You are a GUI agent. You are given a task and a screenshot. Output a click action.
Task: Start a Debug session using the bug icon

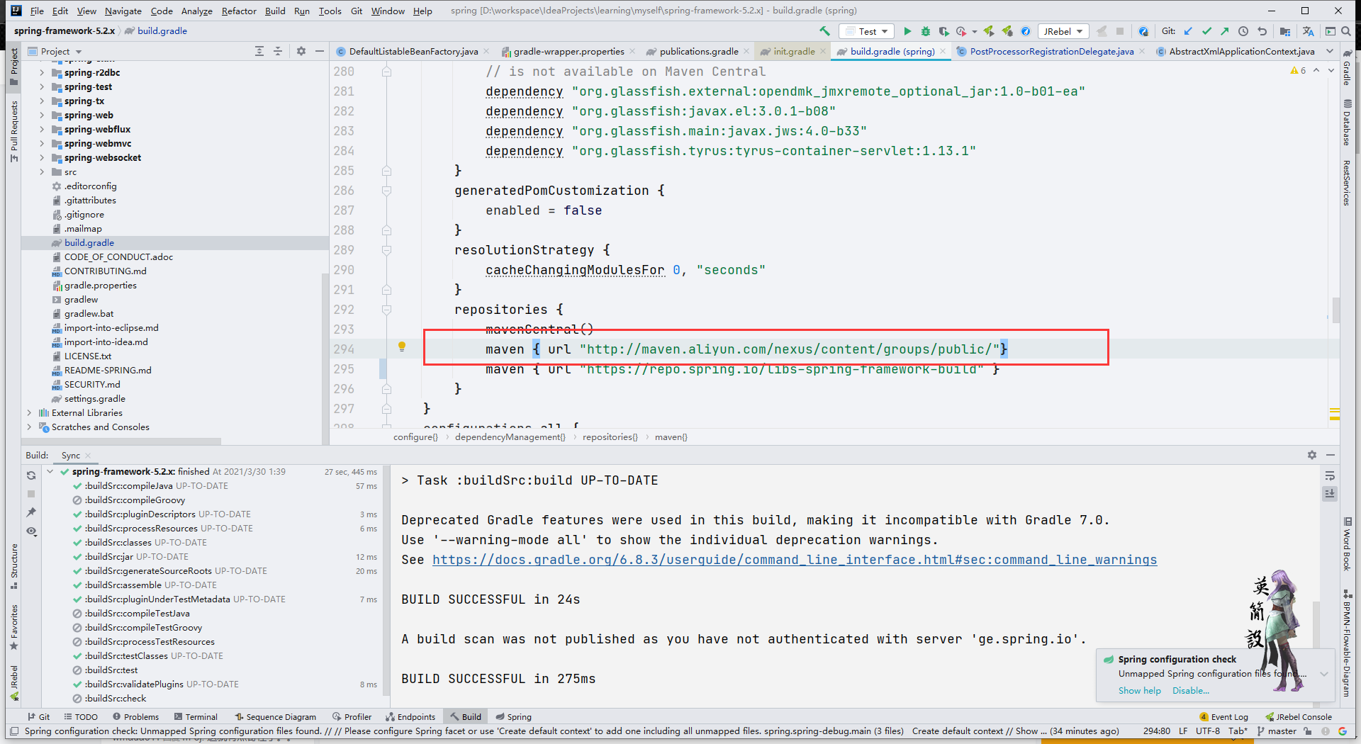[926, 31]
